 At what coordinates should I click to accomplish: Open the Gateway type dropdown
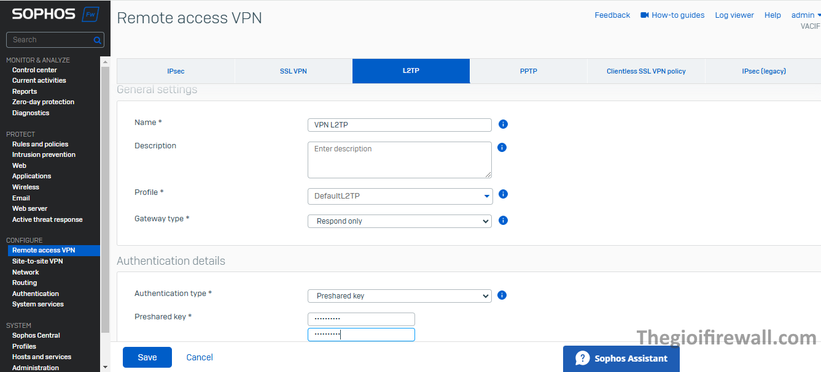399,221
